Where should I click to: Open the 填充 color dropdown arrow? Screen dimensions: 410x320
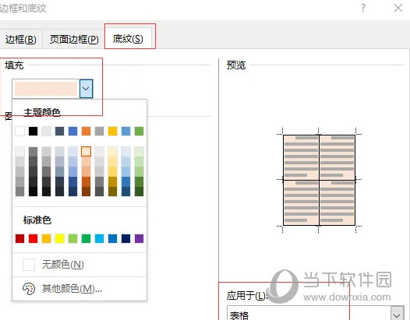(x=86, y=89)
